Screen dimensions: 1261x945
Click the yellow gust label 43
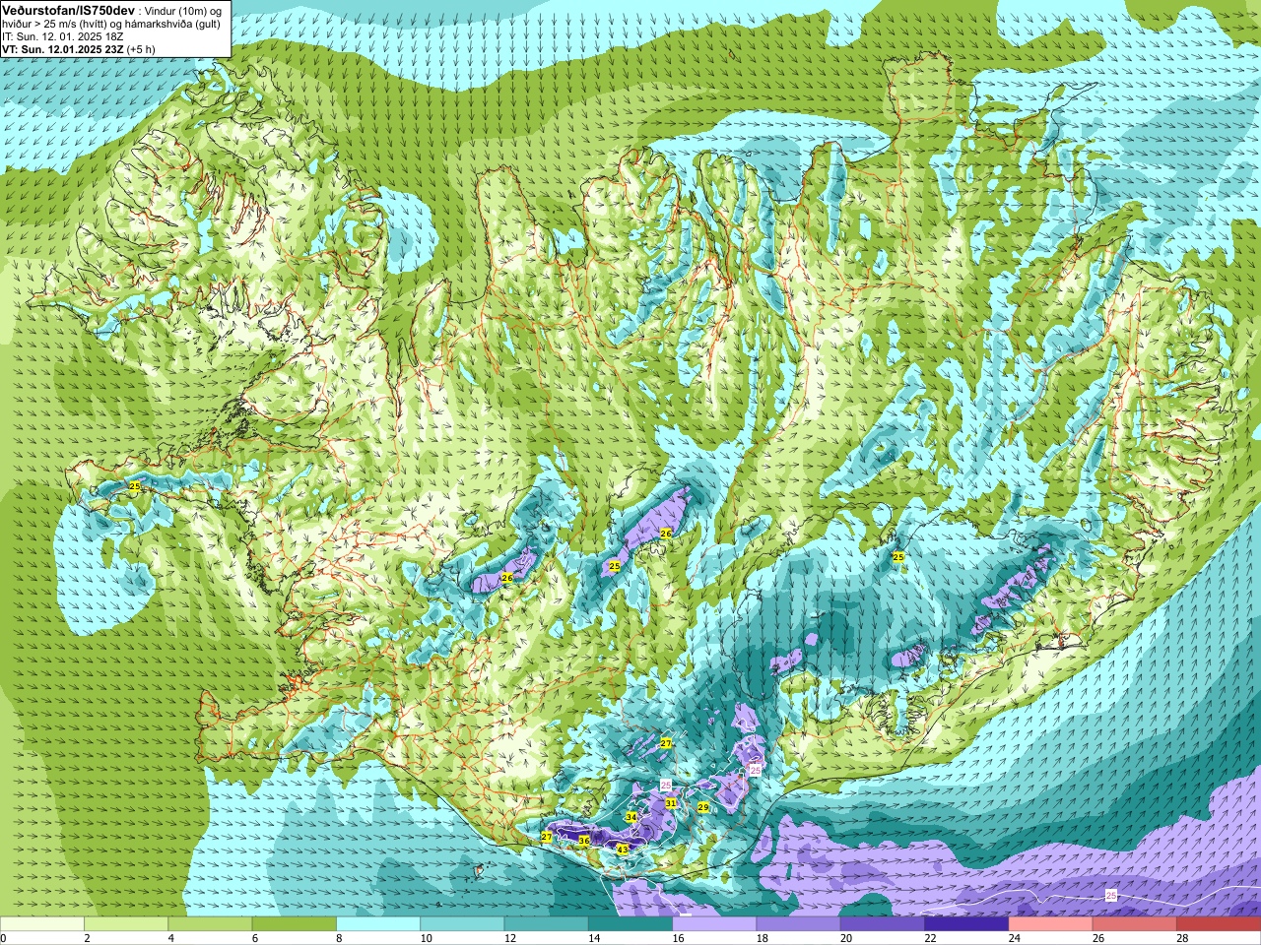[x=622, y=849]
